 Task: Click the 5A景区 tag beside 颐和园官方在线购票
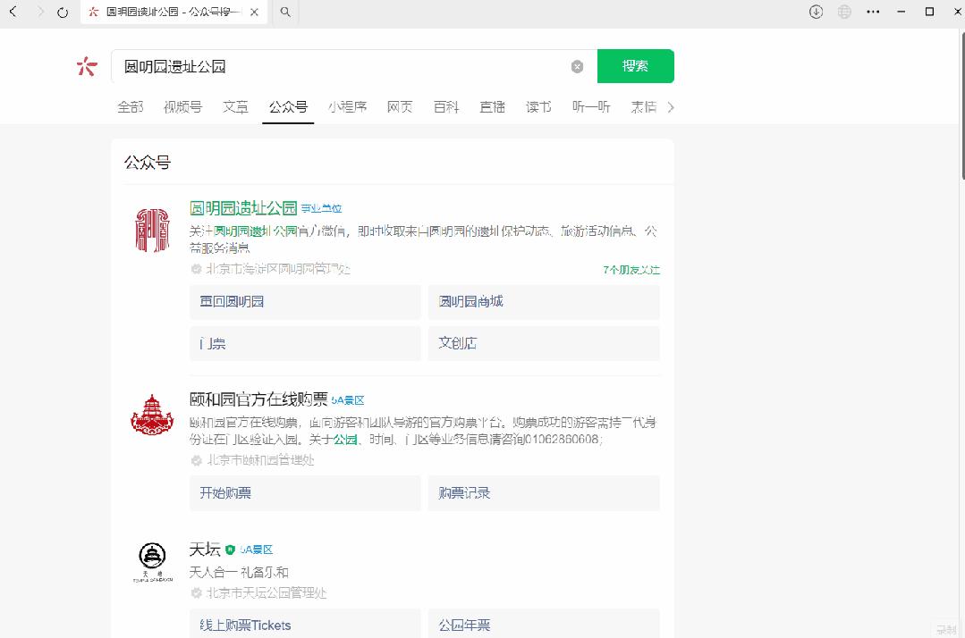pyautogui.click(x=348, y=400)
